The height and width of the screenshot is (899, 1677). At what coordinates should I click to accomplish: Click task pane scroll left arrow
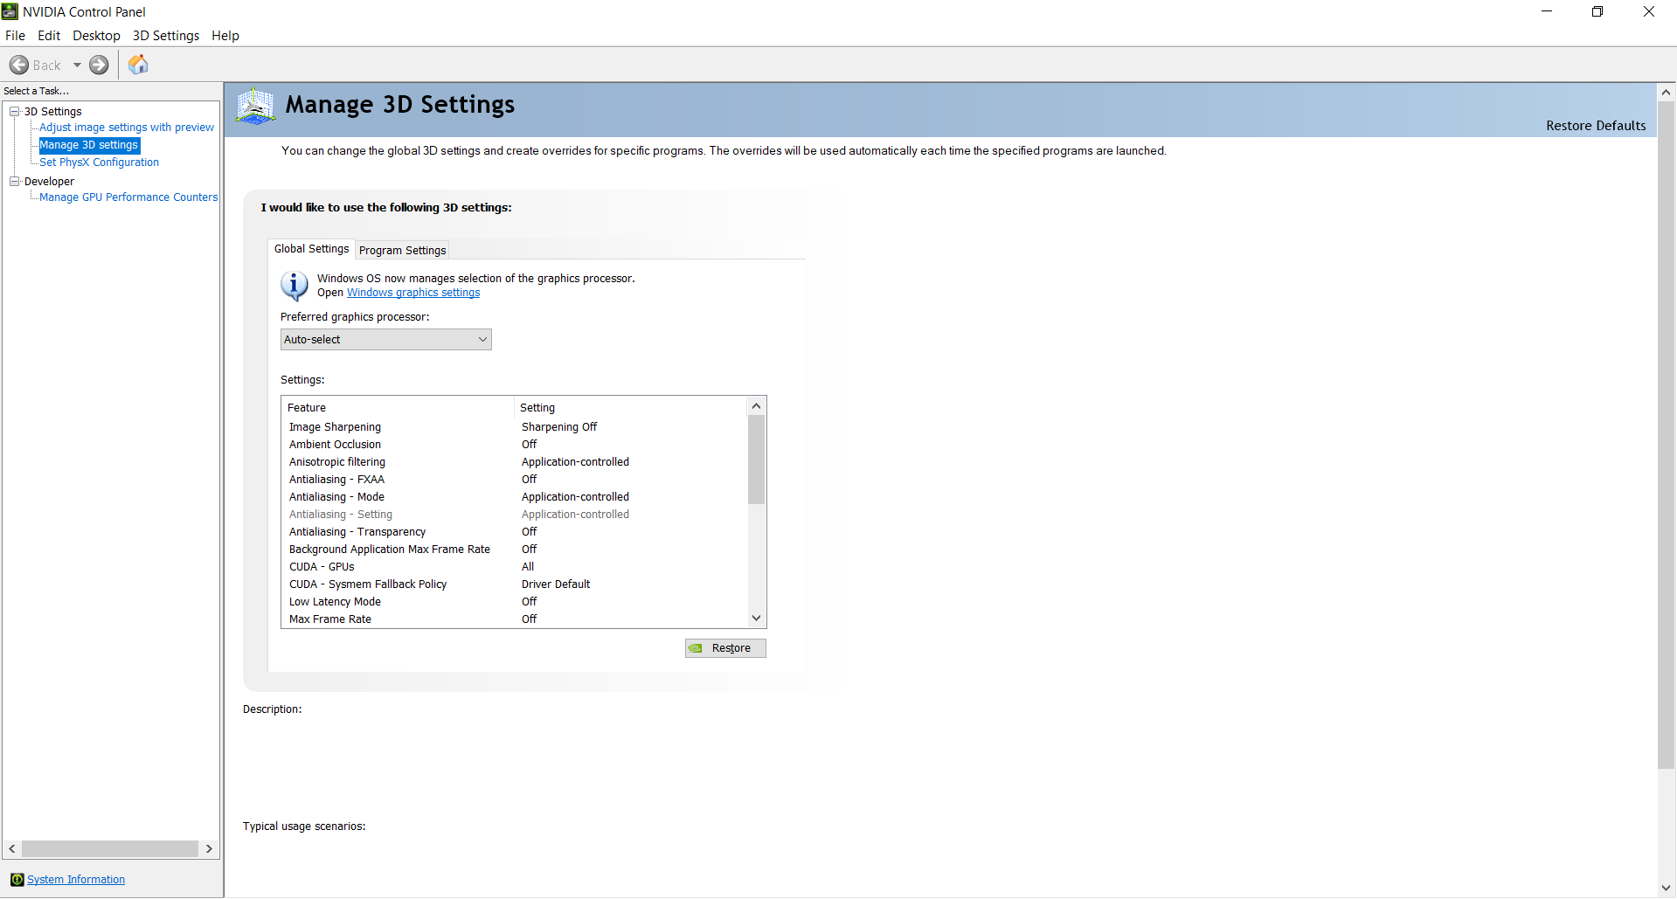click(12, 849)
